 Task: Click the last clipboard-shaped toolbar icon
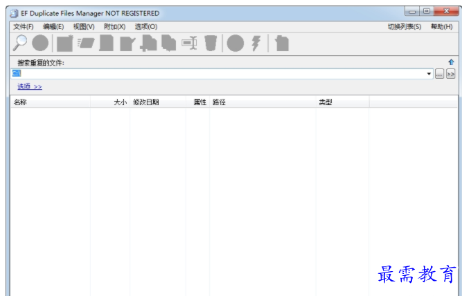(x=282, y=44)
